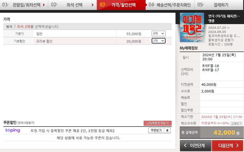
Task: Click selected seat R석F열-16
Action: click(210, 66)
